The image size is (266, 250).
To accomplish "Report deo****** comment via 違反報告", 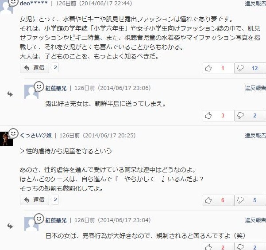I will [255, 4].
